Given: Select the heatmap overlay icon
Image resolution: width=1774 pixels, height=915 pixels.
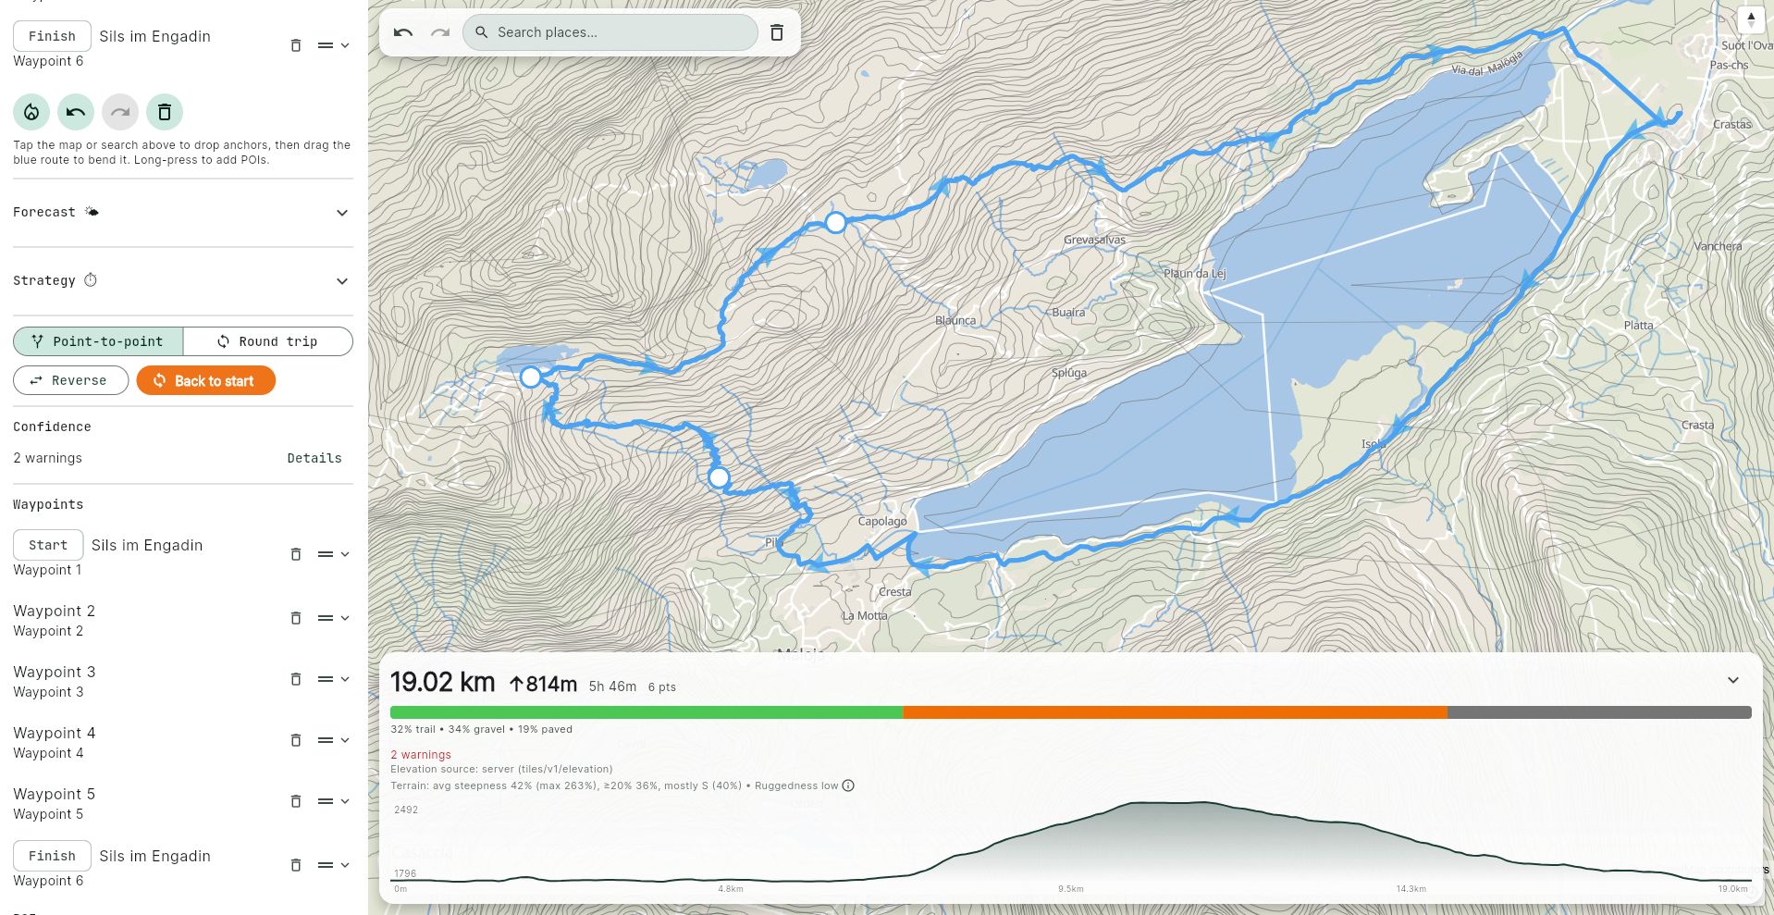Looking at the screenshot, I should point(31,111).
